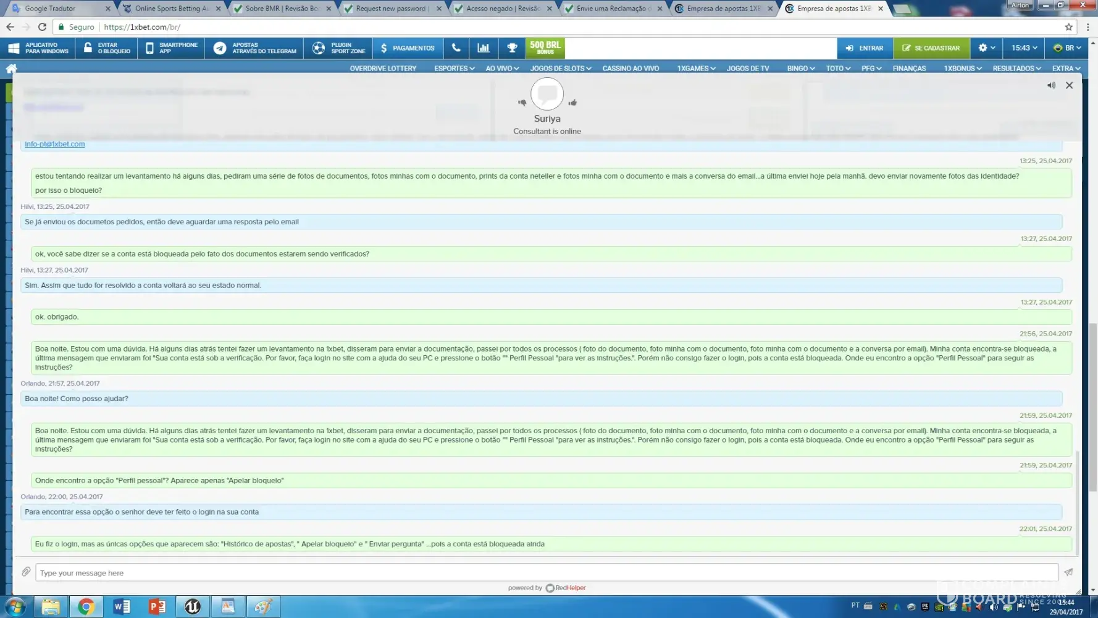This screenshot has height=618, width=1098.
Task: Open the BR language dropdown
Action: point(1067,48)
